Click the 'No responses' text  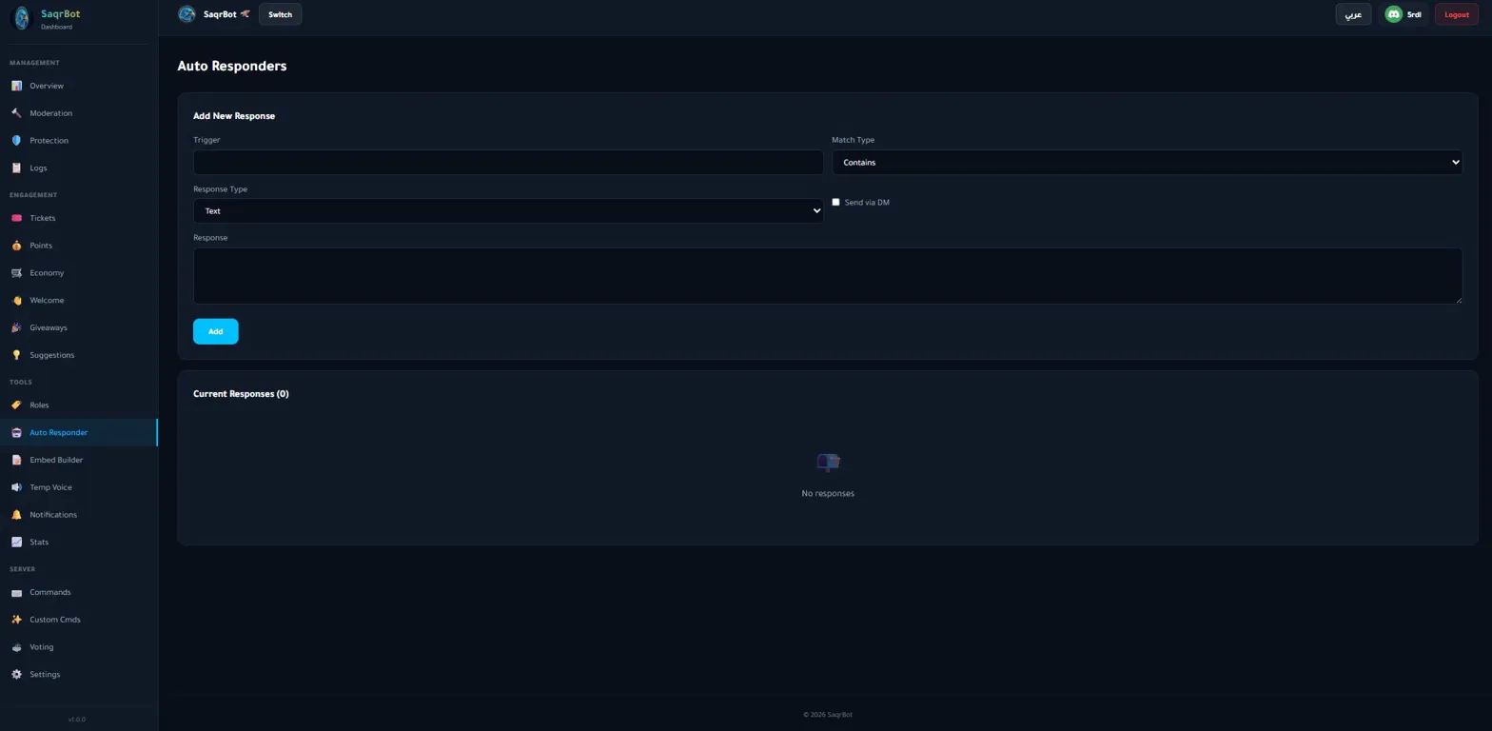[828, 494]
